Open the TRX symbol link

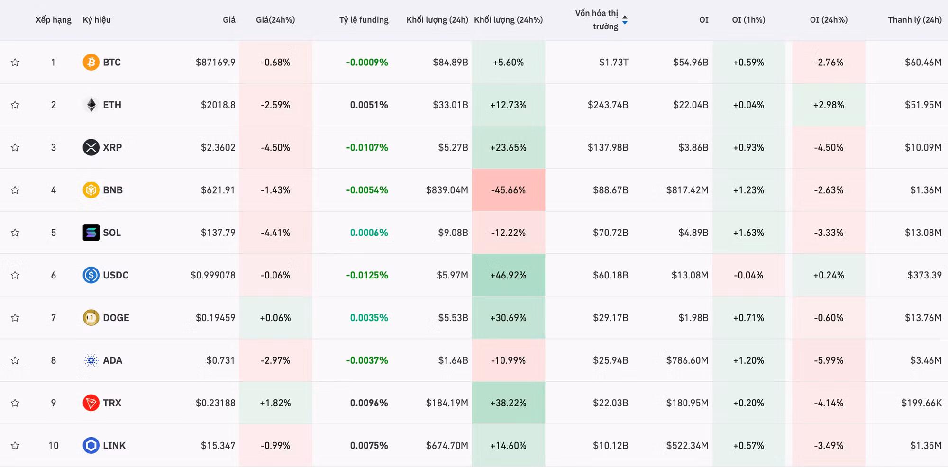click(112, 403)
